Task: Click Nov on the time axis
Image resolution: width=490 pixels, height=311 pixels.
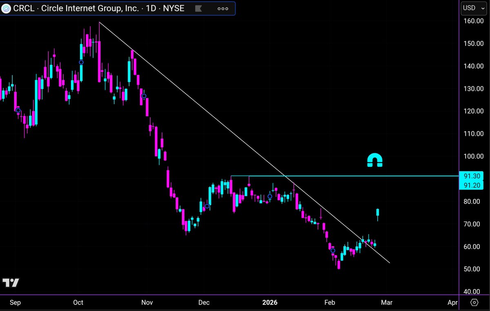Action: coord(147,302)
